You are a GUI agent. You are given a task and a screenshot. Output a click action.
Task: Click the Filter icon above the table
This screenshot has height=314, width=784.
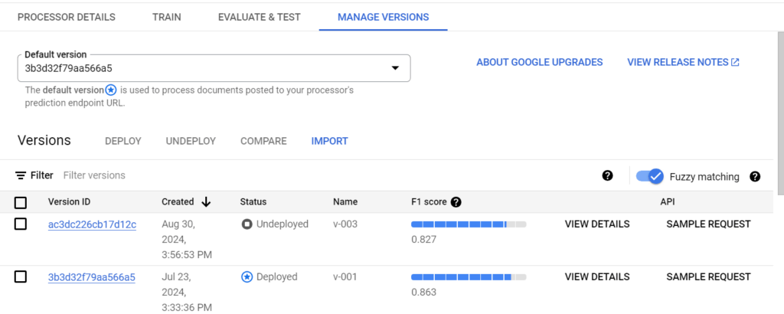pyautogui.click(x=21, y=175)
